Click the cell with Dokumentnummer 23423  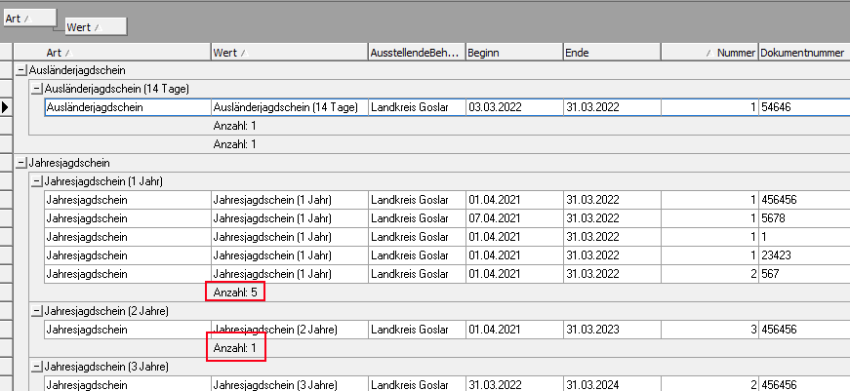[803, 255]
